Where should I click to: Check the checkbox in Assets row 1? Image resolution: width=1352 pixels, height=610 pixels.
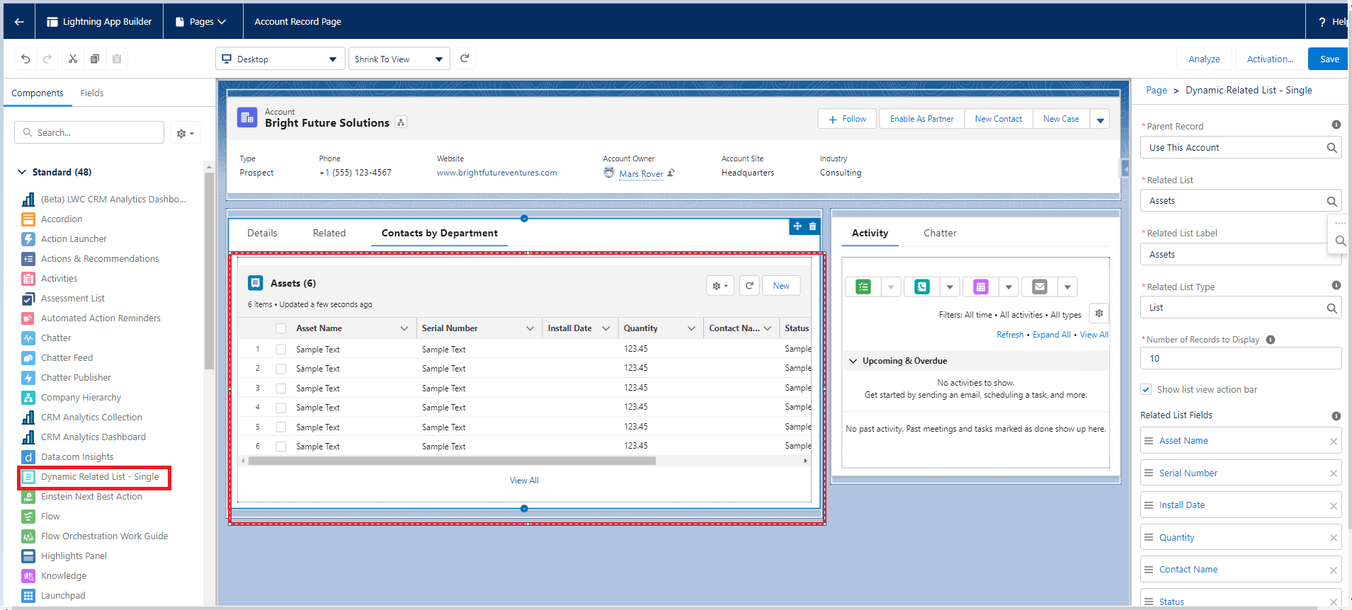click(x=281, y=350)
